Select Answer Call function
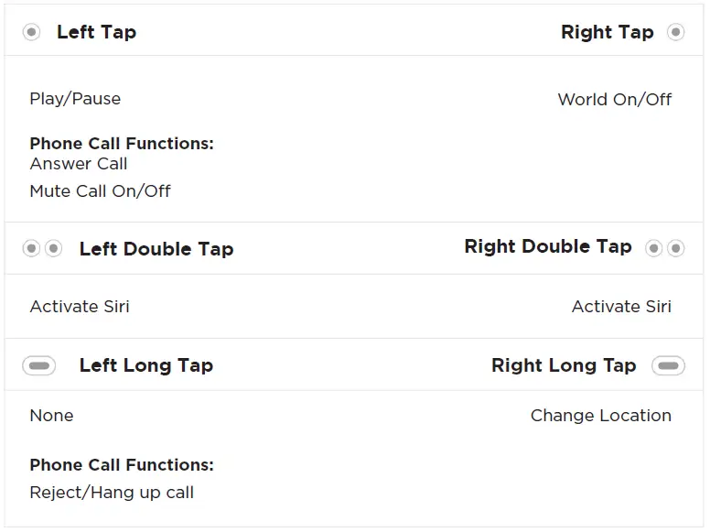 coord(79,164)
